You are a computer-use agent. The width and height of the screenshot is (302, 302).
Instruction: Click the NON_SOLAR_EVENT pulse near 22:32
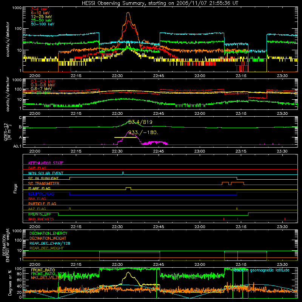(123, 173)
